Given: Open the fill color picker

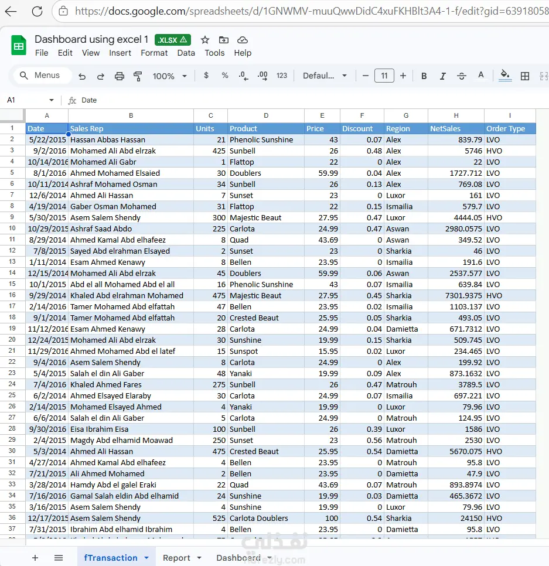Looking at the screenshot, I should coord(505,76).
